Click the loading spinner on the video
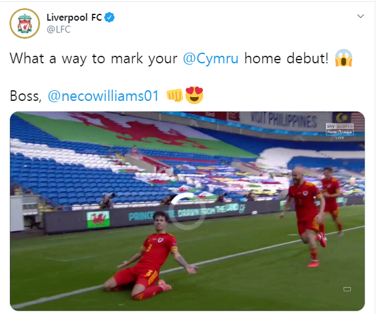The height and width of the screenshot is (314, 376). pyautogui.click(x=187, y=211)
